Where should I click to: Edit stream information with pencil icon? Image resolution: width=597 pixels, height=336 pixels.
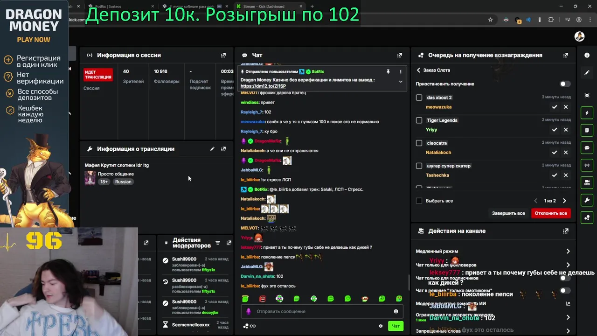coord(212,149)
